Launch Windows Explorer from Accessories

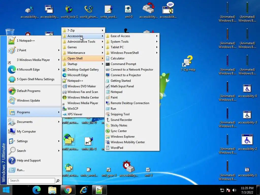tap(132, 136)
